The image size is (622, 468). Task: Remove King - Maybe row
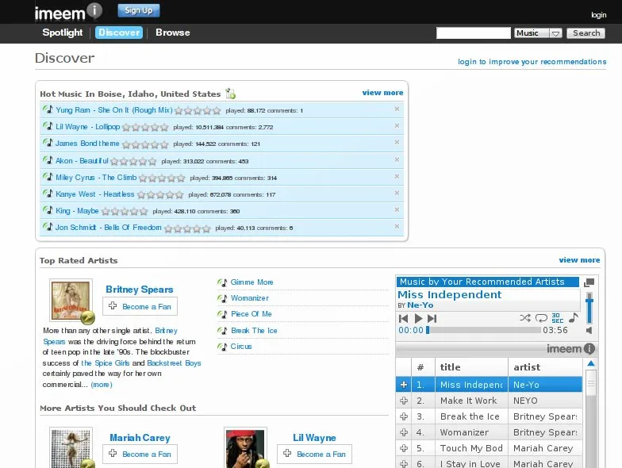(397, 209)
